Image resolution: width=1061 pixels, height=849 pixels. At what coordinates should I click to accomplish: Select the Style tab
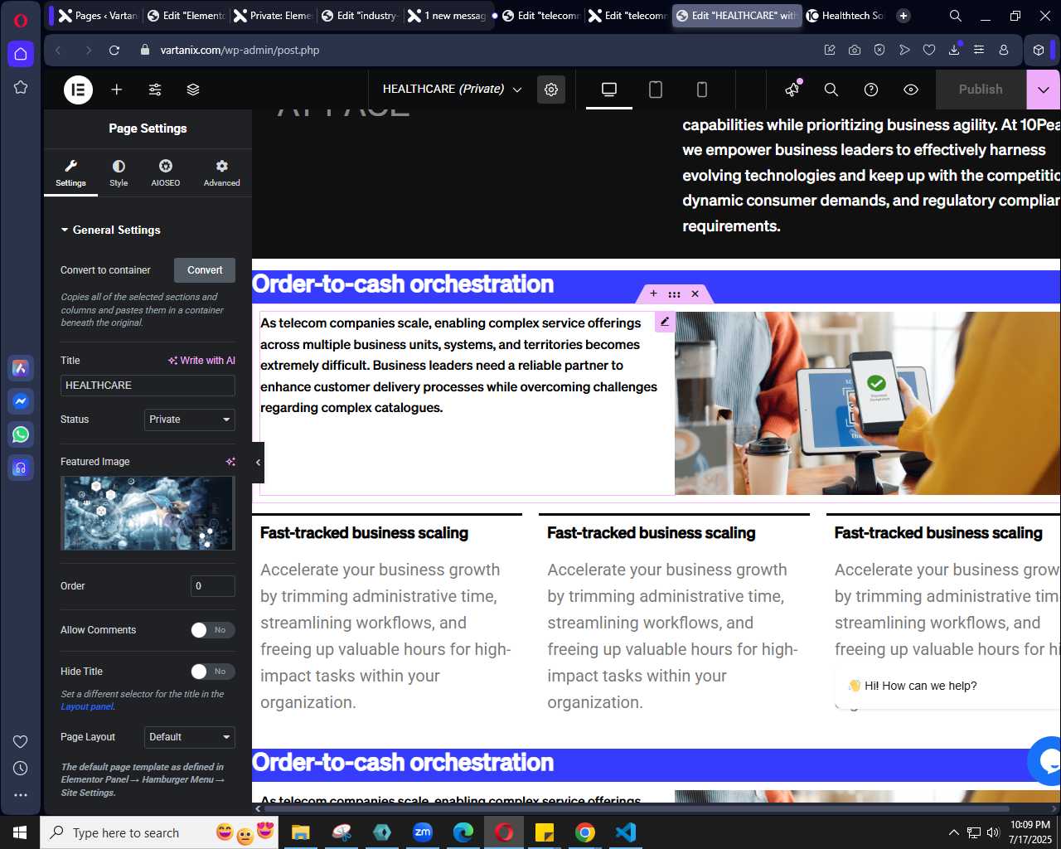[119, 173]
